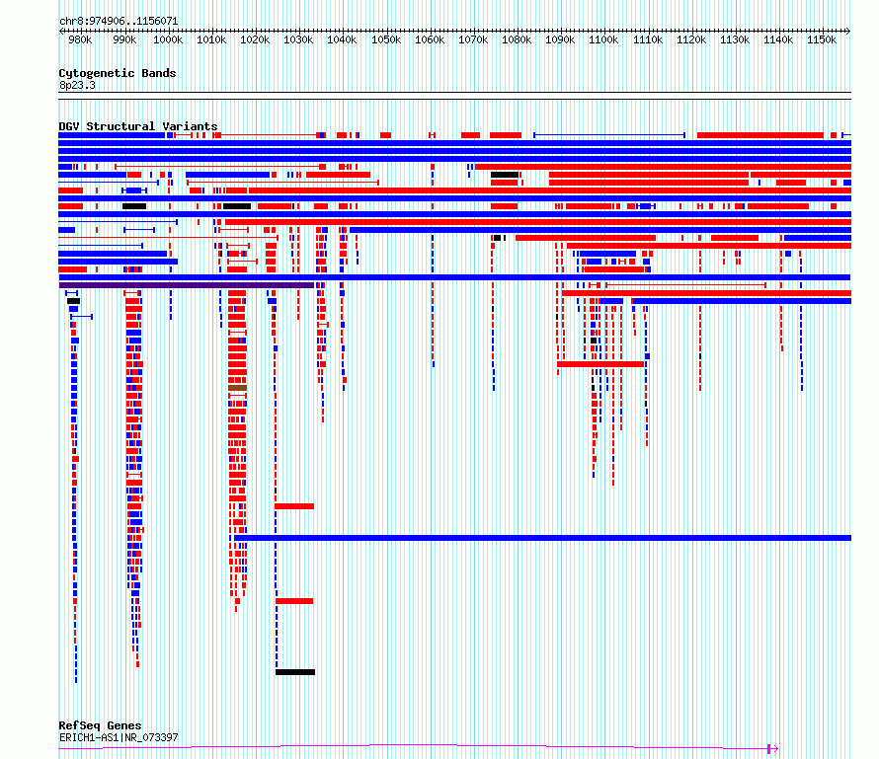
Task: Open the Cytogenetic Bands track title
Action: (x=118, y=73)
